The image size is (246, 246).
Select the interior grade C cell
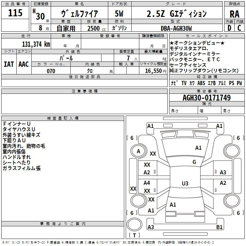click(x=240, y=28)
